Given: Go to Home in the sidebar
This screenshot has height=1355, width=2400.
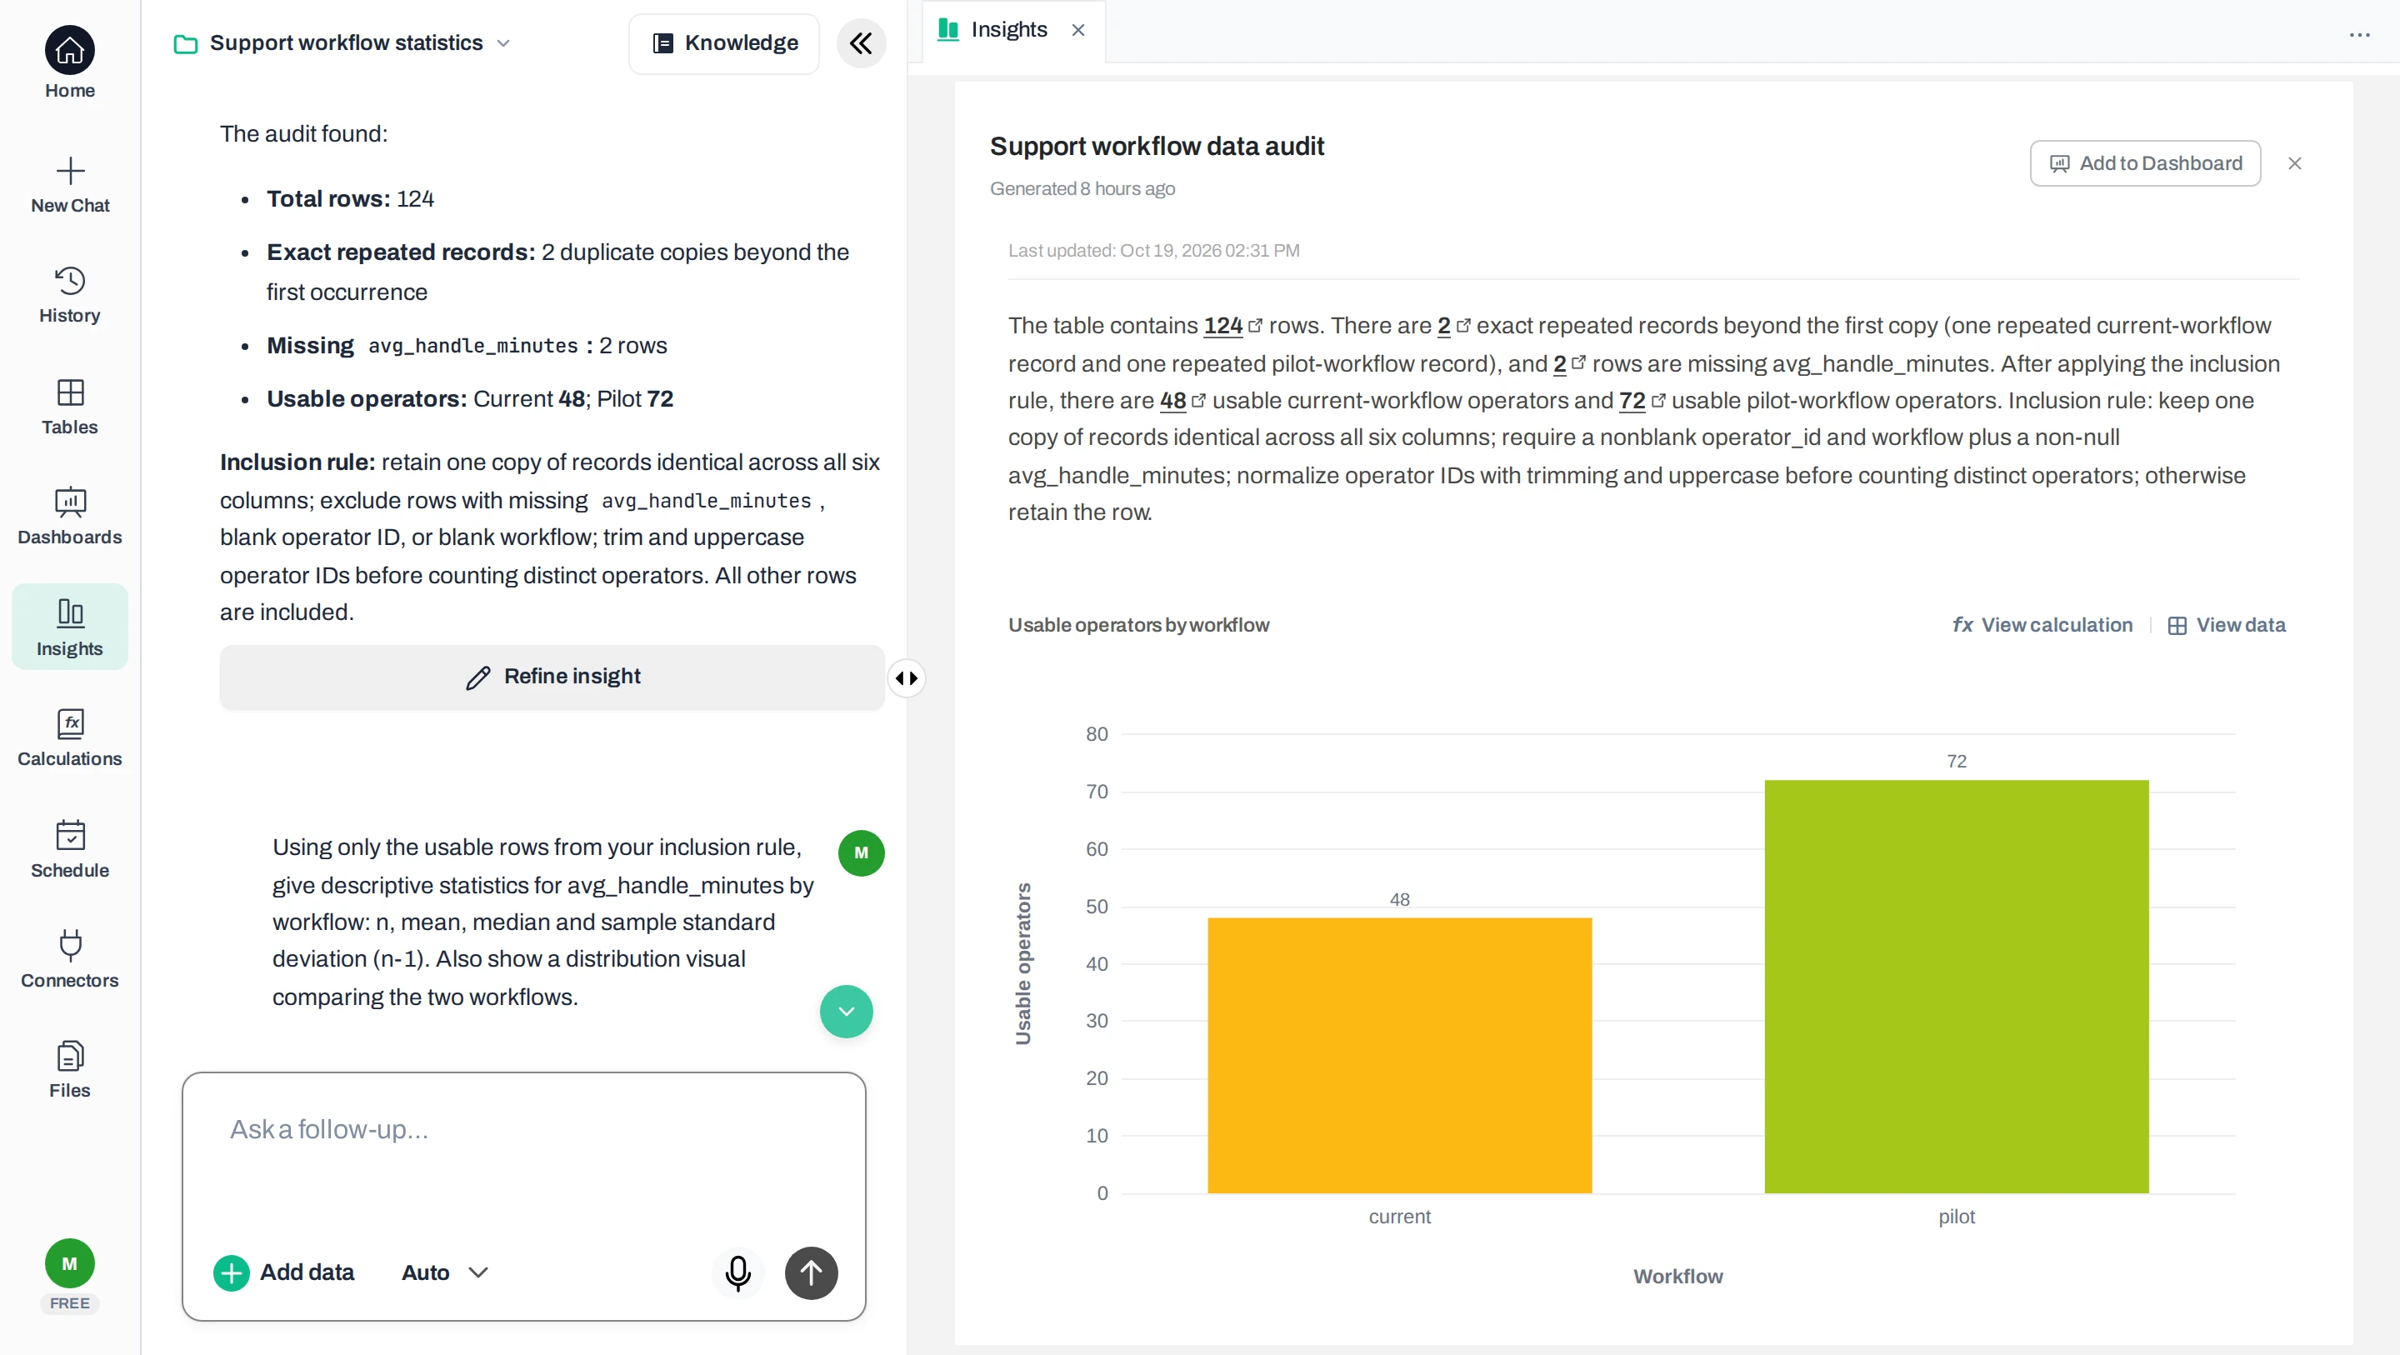Looking at the screenshot, I should [70, 63].
